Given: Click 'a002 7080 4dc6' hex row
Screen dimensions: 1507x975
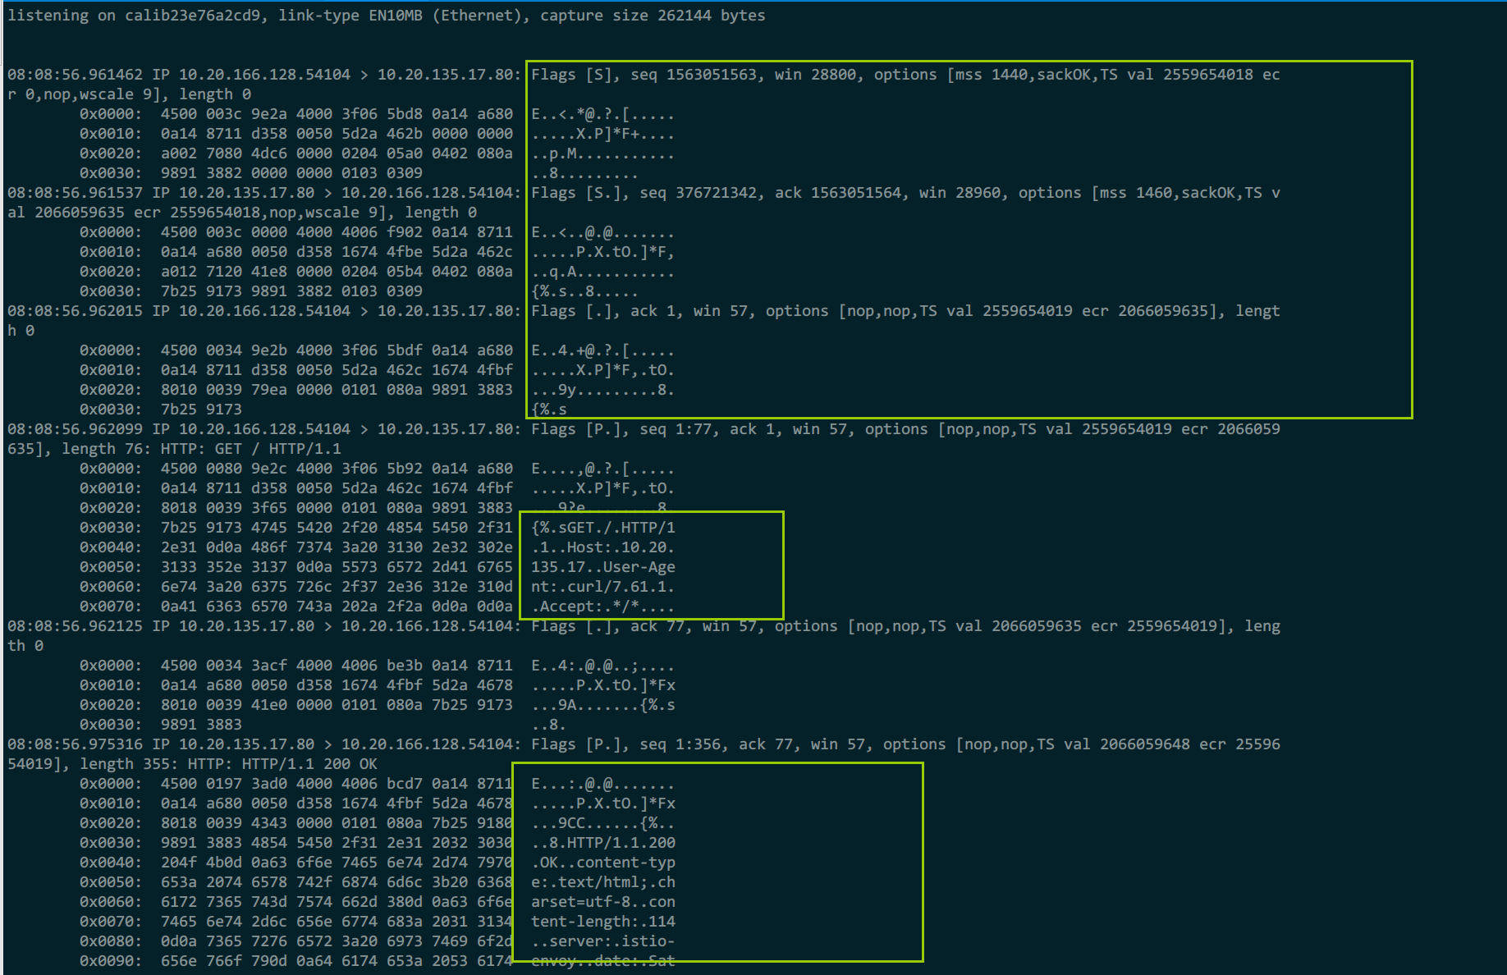Looking at the screenshot, I should 337,153.
